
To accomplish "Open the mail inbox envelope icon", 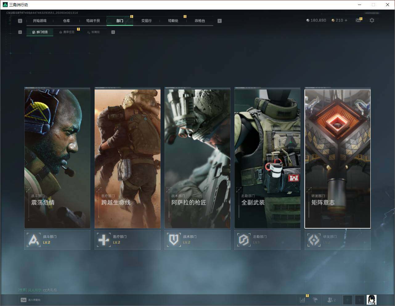I will [x=358, y=20].
